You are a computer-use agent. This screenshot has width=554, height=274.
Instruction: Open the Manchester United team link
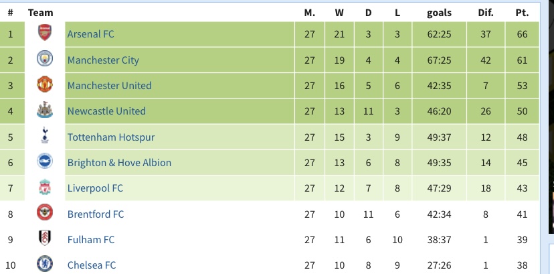110,86
